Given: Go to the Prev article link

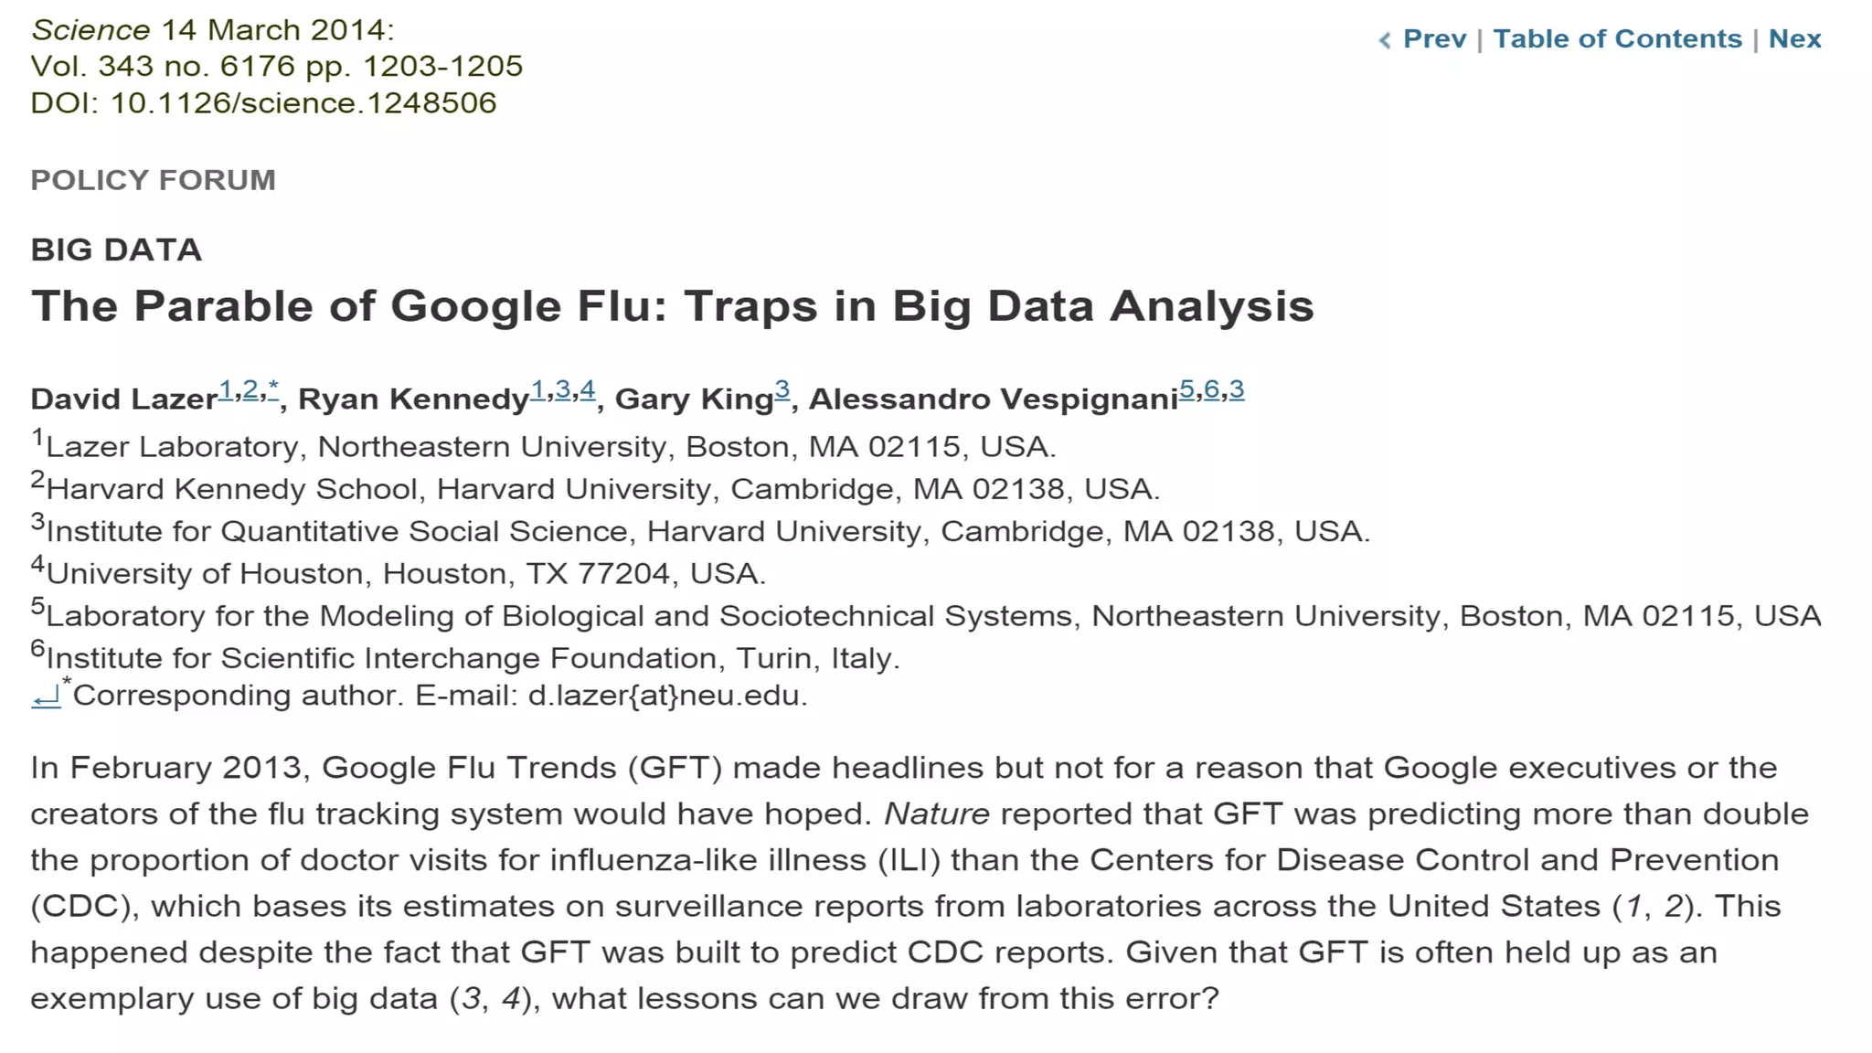Looking at the screenshot, I should click(1434, 39).
